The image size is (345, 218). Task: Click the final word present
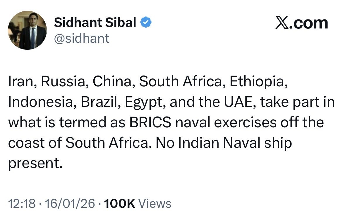[35, 163]
